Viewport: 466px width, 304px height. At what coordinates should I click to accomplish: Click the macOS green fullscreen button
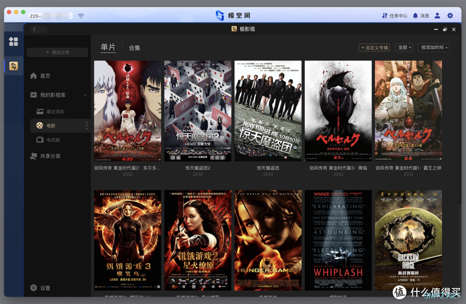pos(23,12)
